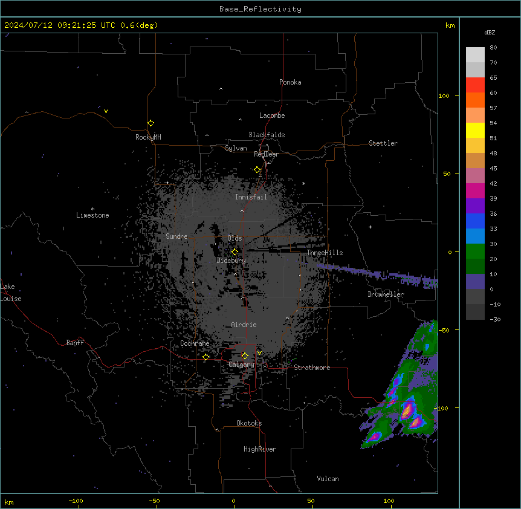Select the yellow v marker east of Calgary
Viewport: 521px width, 509px height.
[259, 353]
